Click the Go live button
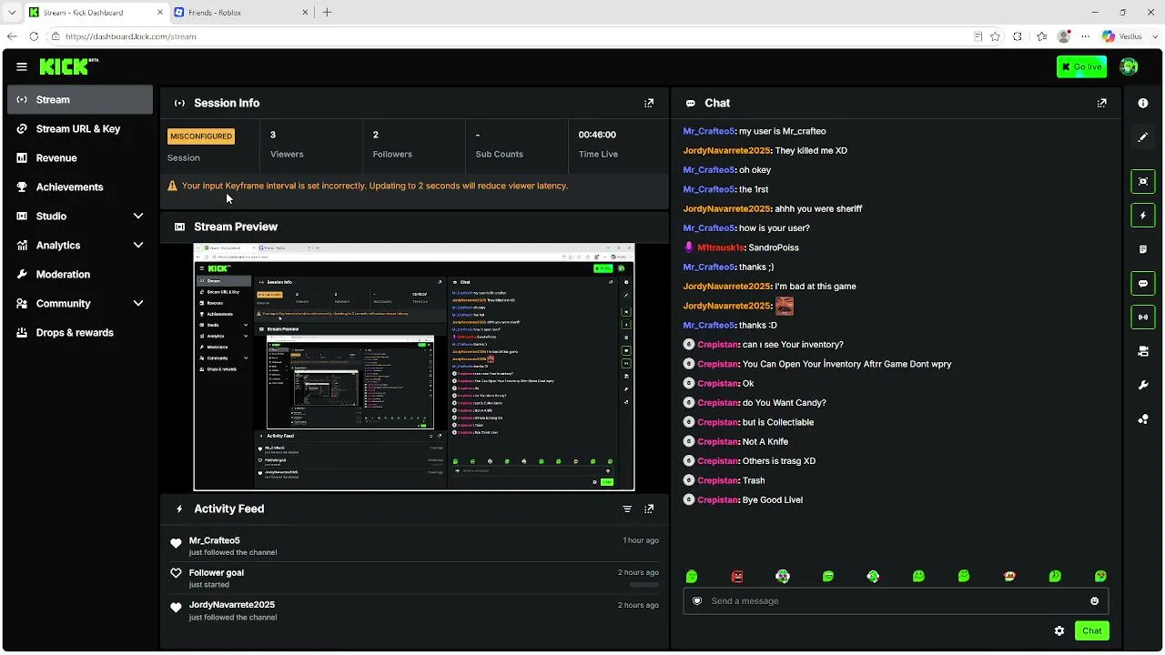Image resolution: width=1165 pixels, height=655 pixels. [1081, 66]
